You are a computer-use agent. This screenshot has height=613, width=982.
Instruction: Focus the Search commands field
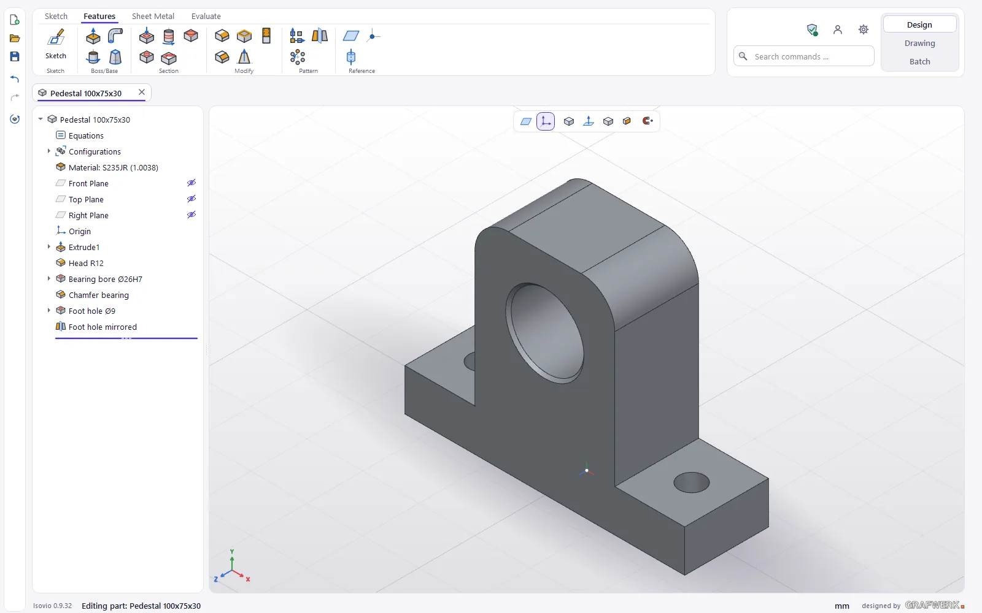coord(804,56)
